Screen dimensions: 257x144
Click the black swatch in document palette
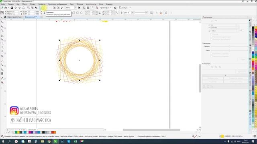click(43, 132)
